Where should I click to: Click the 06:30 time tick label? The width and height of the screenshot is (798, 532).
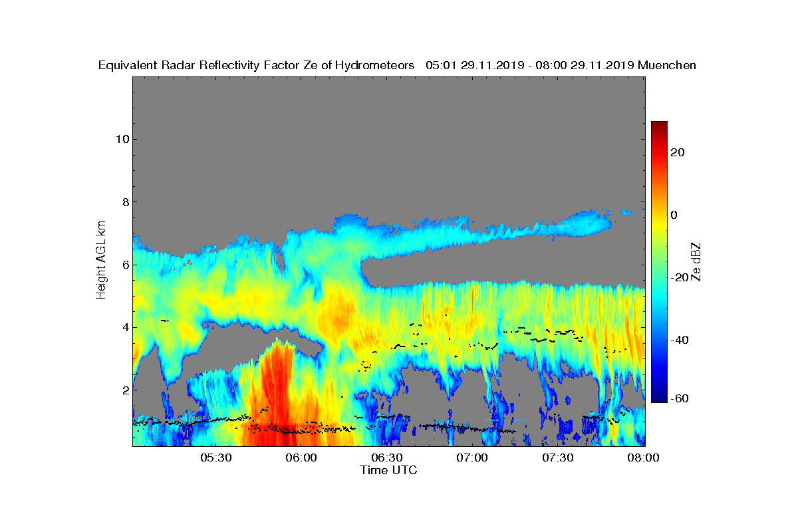click(x=388, y=458)
